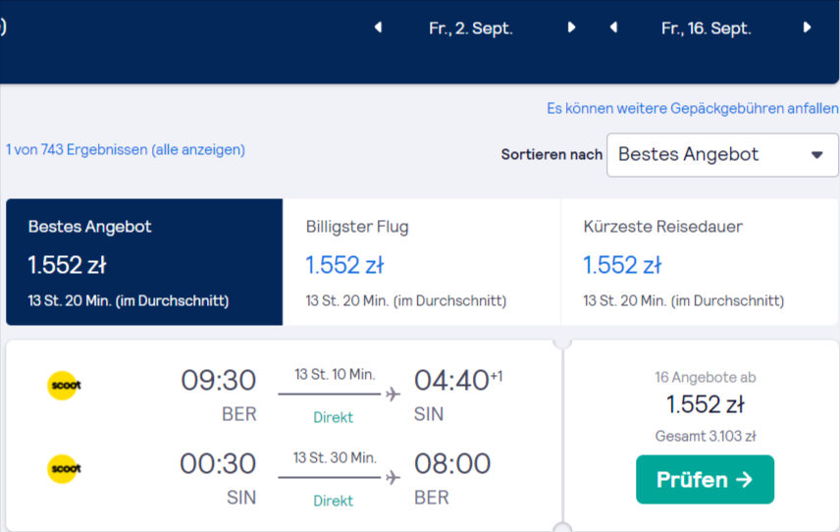Click the outbound Direkt label
Screen dimensions: 840x532
click(x=334, y=417)
